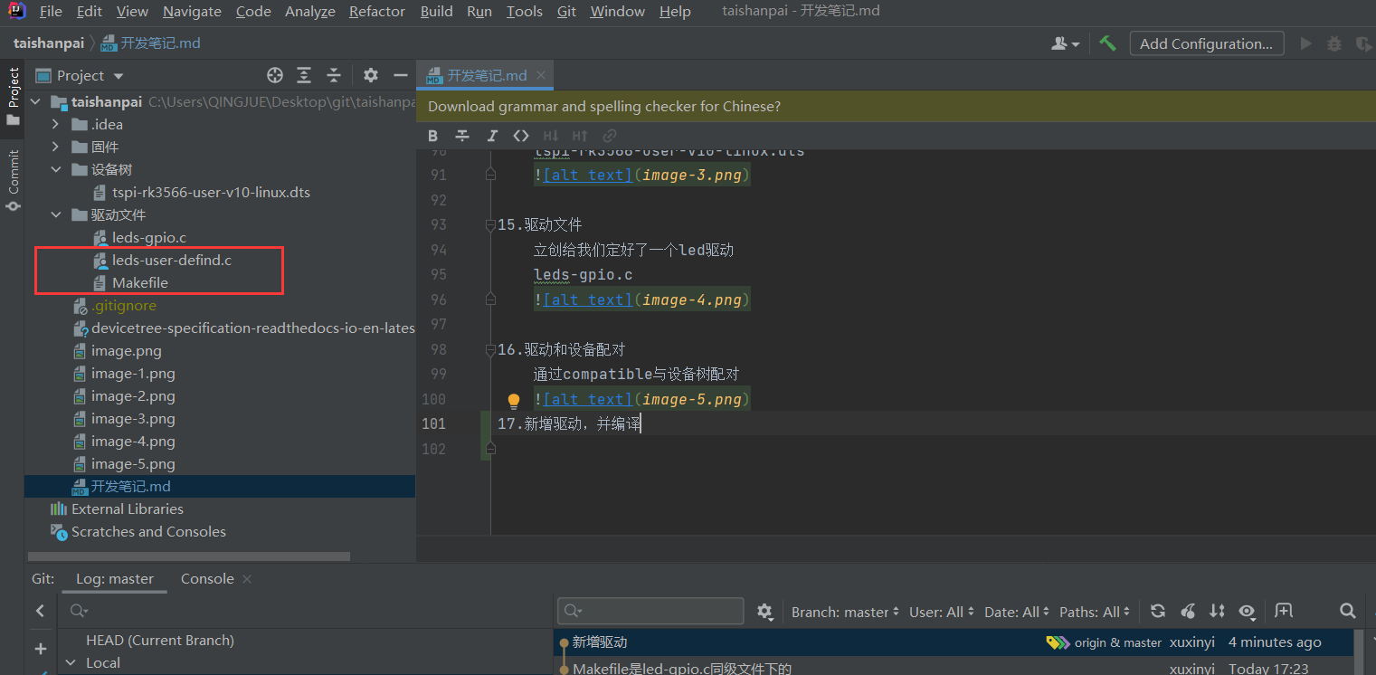Apply strikethrough in markdown toolbar
The width and height of the screenshot is (1376, 675).
[x=462, y=136]
